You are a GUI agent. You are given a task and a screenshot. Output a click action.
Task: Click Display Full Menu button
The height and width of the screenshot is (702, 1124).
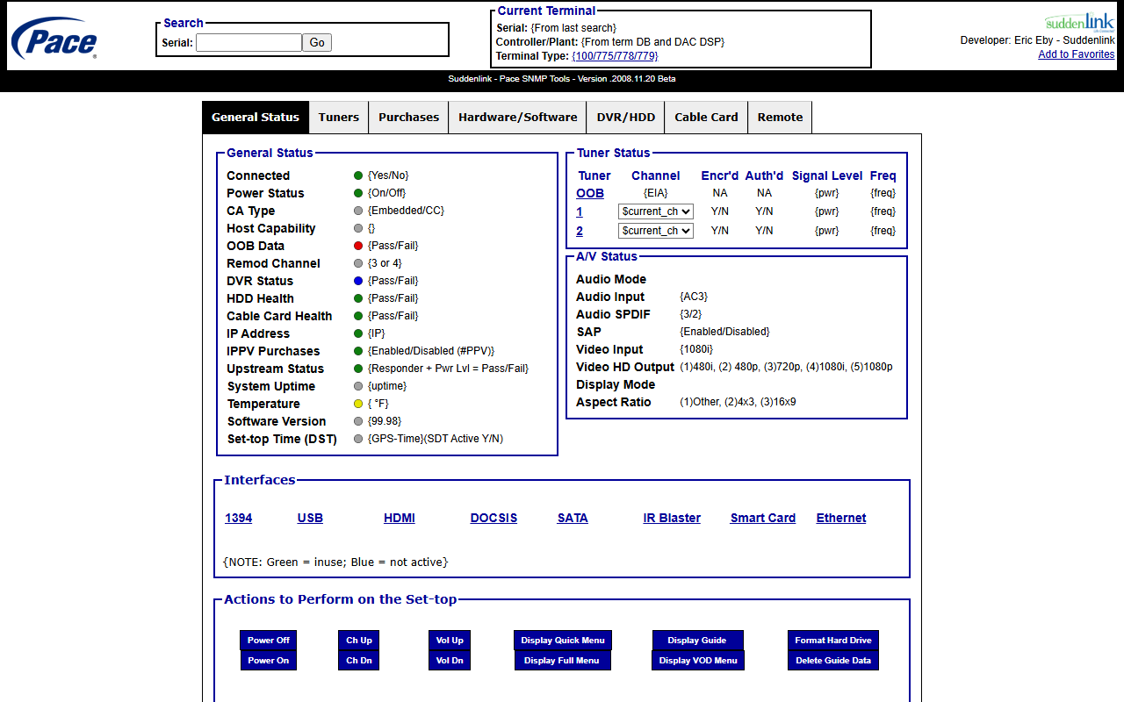(x=562, y=661)
